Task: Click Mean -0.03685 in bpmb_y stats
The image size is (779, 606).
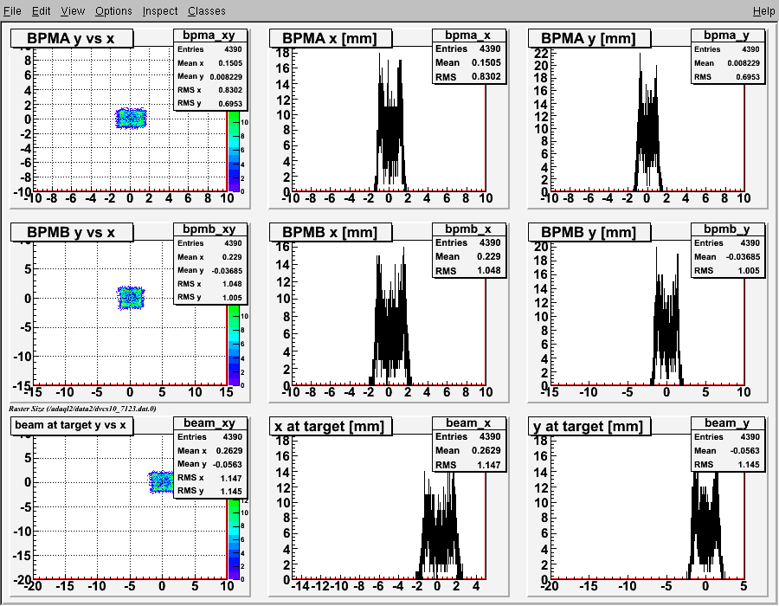Action: [727, 256]
